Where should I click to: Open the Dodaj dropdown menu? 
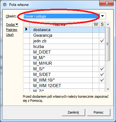coord(12,25)
